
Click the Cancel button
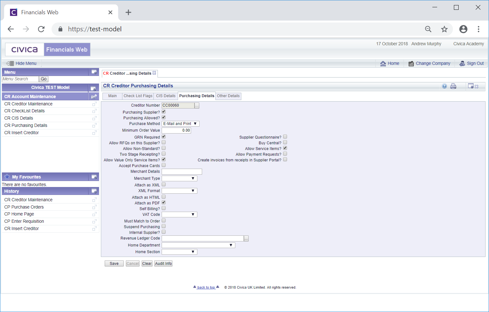tap(133, 264)
